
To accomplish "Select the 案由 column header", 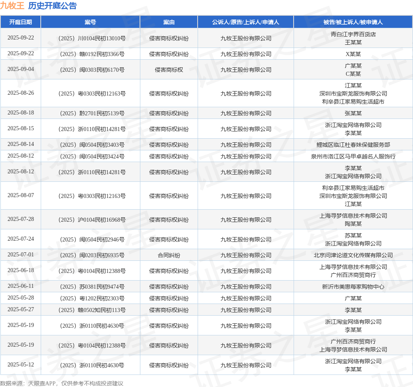I will coord(169,22).
